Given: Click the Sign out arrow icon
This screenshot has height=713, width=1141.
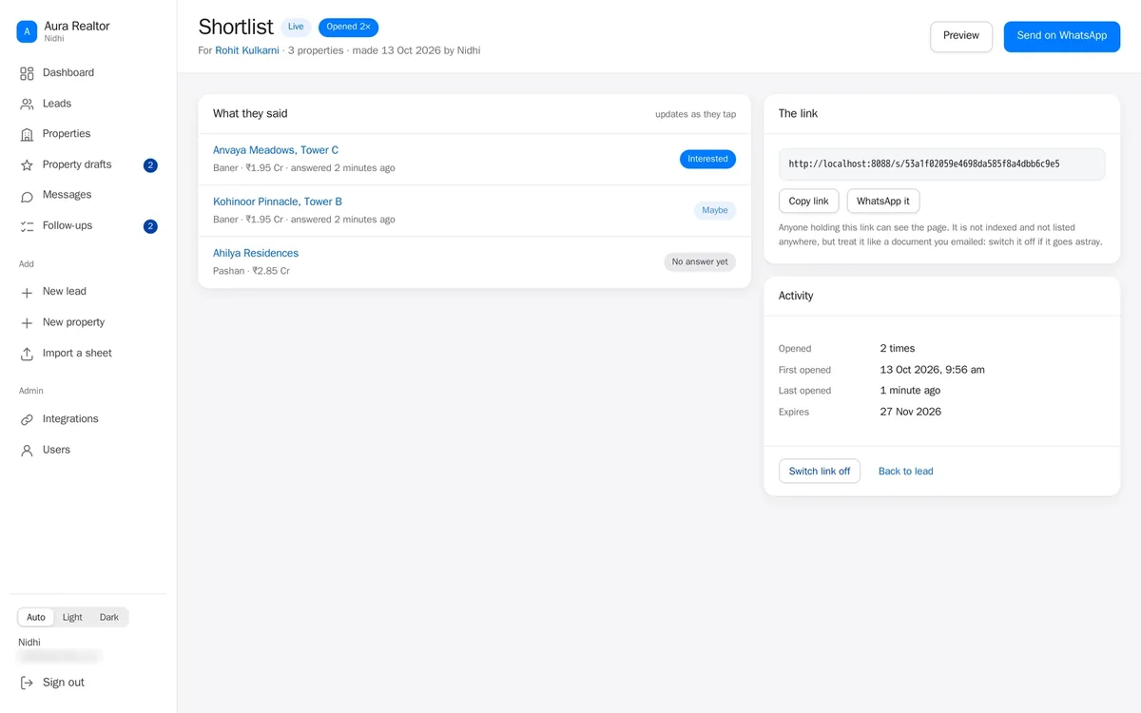Looking at the screenshot, I should 27,683.
